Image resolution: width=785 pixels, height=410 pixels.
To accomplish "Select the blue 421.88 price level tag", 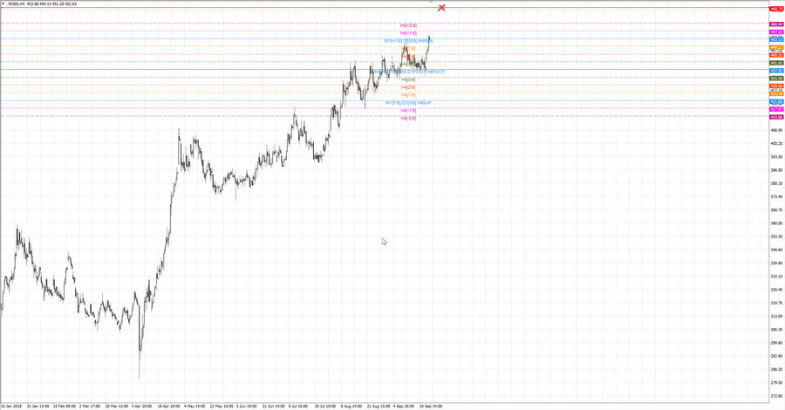I will click(776, 101).
